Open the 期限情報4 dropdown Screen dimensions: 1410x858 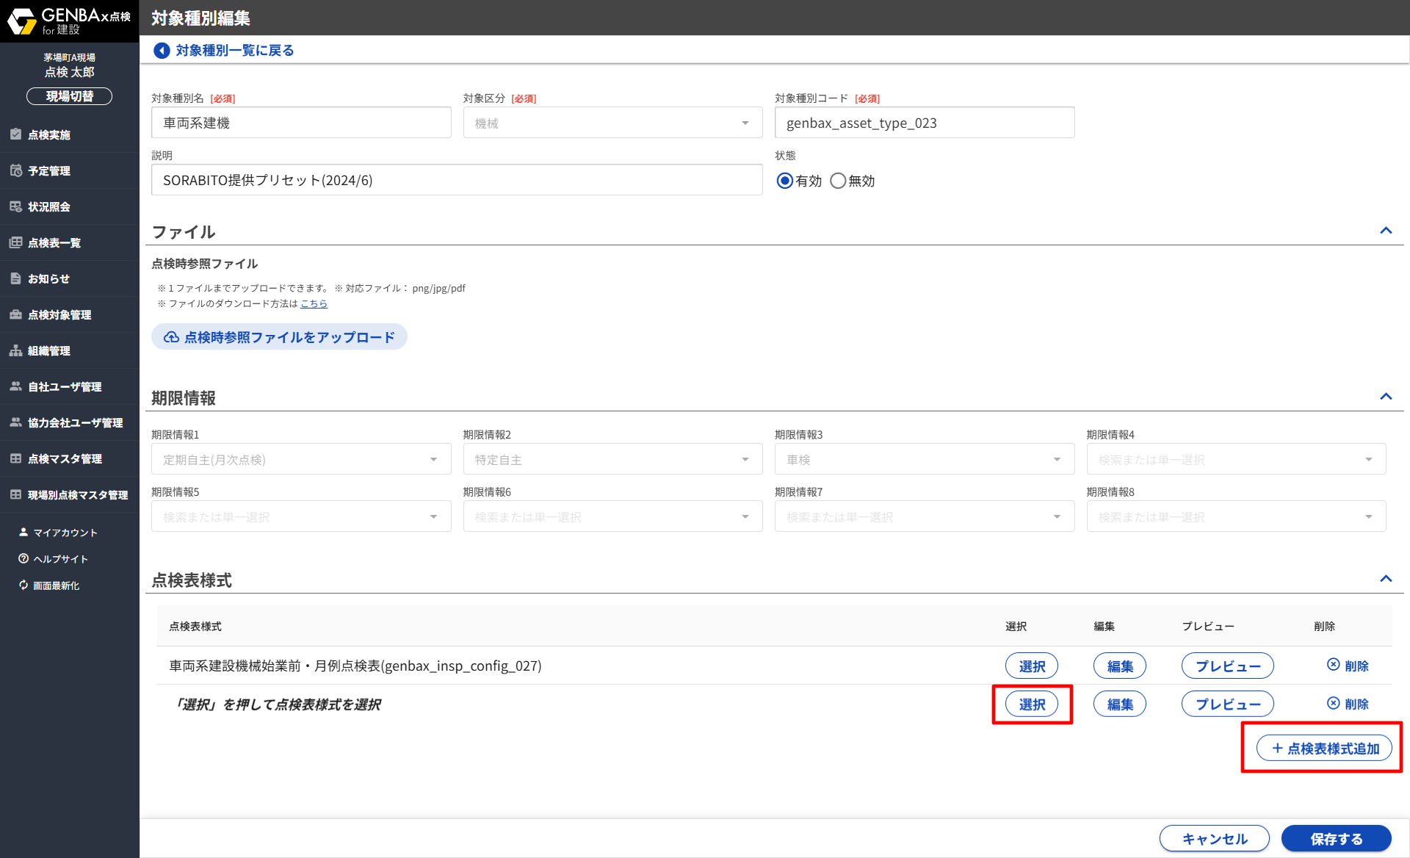click(x=1236, y=460)
